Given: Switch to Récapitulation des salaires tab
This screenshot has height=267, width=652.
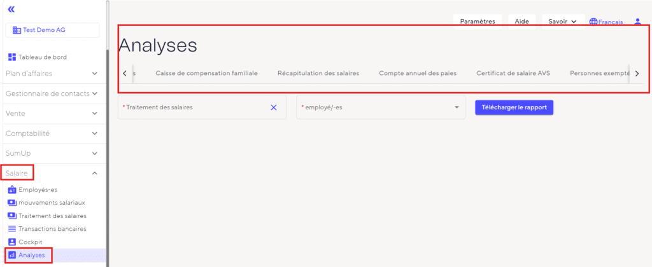Looking at the screenshot, I should pos(318,73).
